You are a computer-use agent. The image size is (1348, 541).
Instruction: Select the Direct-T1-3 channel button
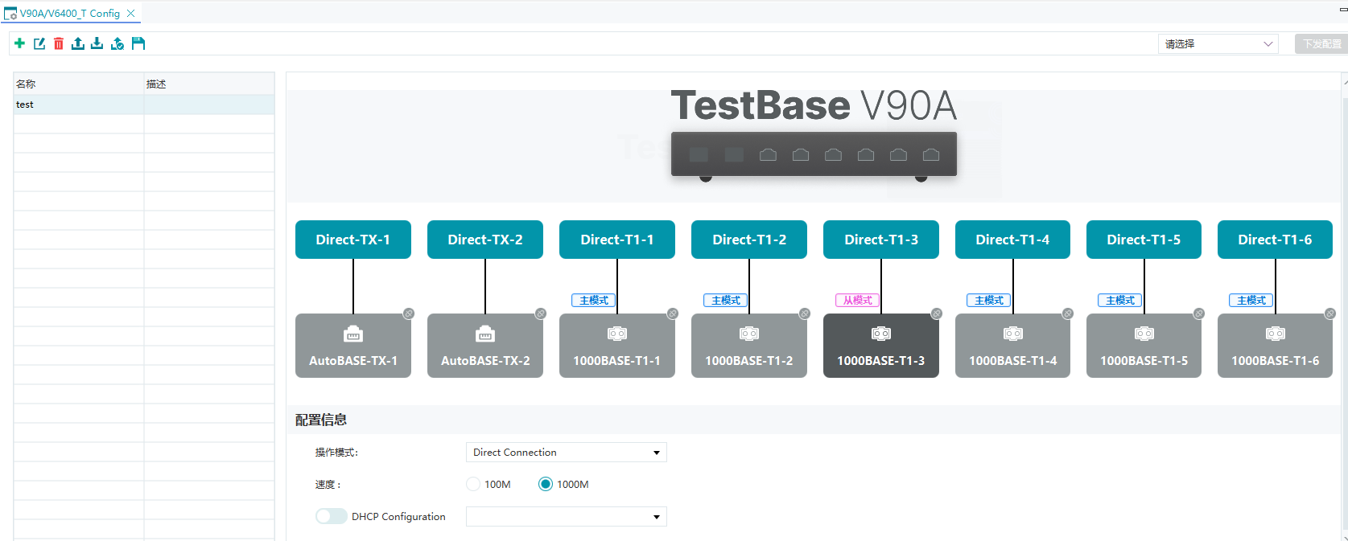[x=881, y=240]
